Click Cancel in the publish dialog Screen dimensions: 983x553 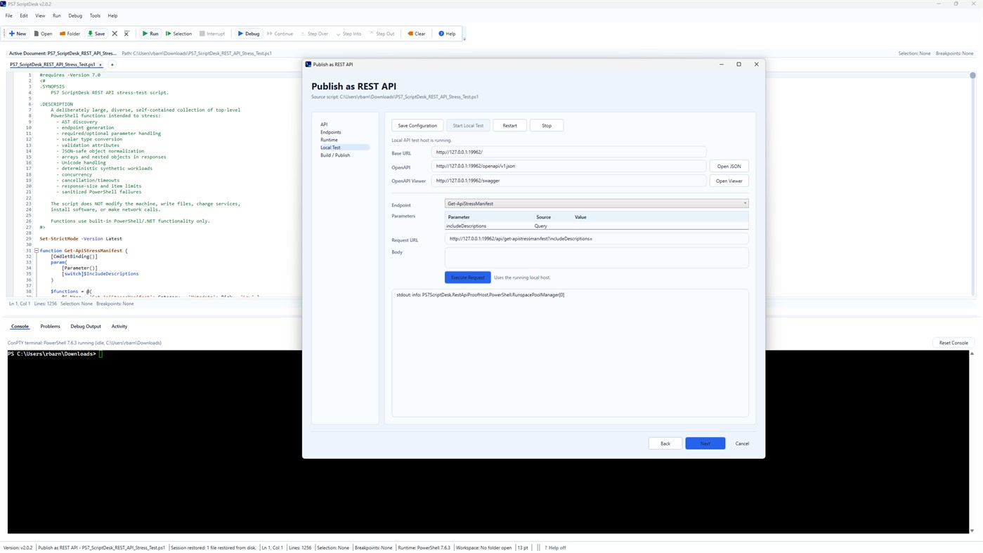tap(742, 443)
